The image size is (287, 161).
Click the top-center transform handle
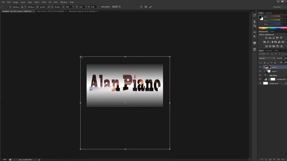tap(125, 57)
